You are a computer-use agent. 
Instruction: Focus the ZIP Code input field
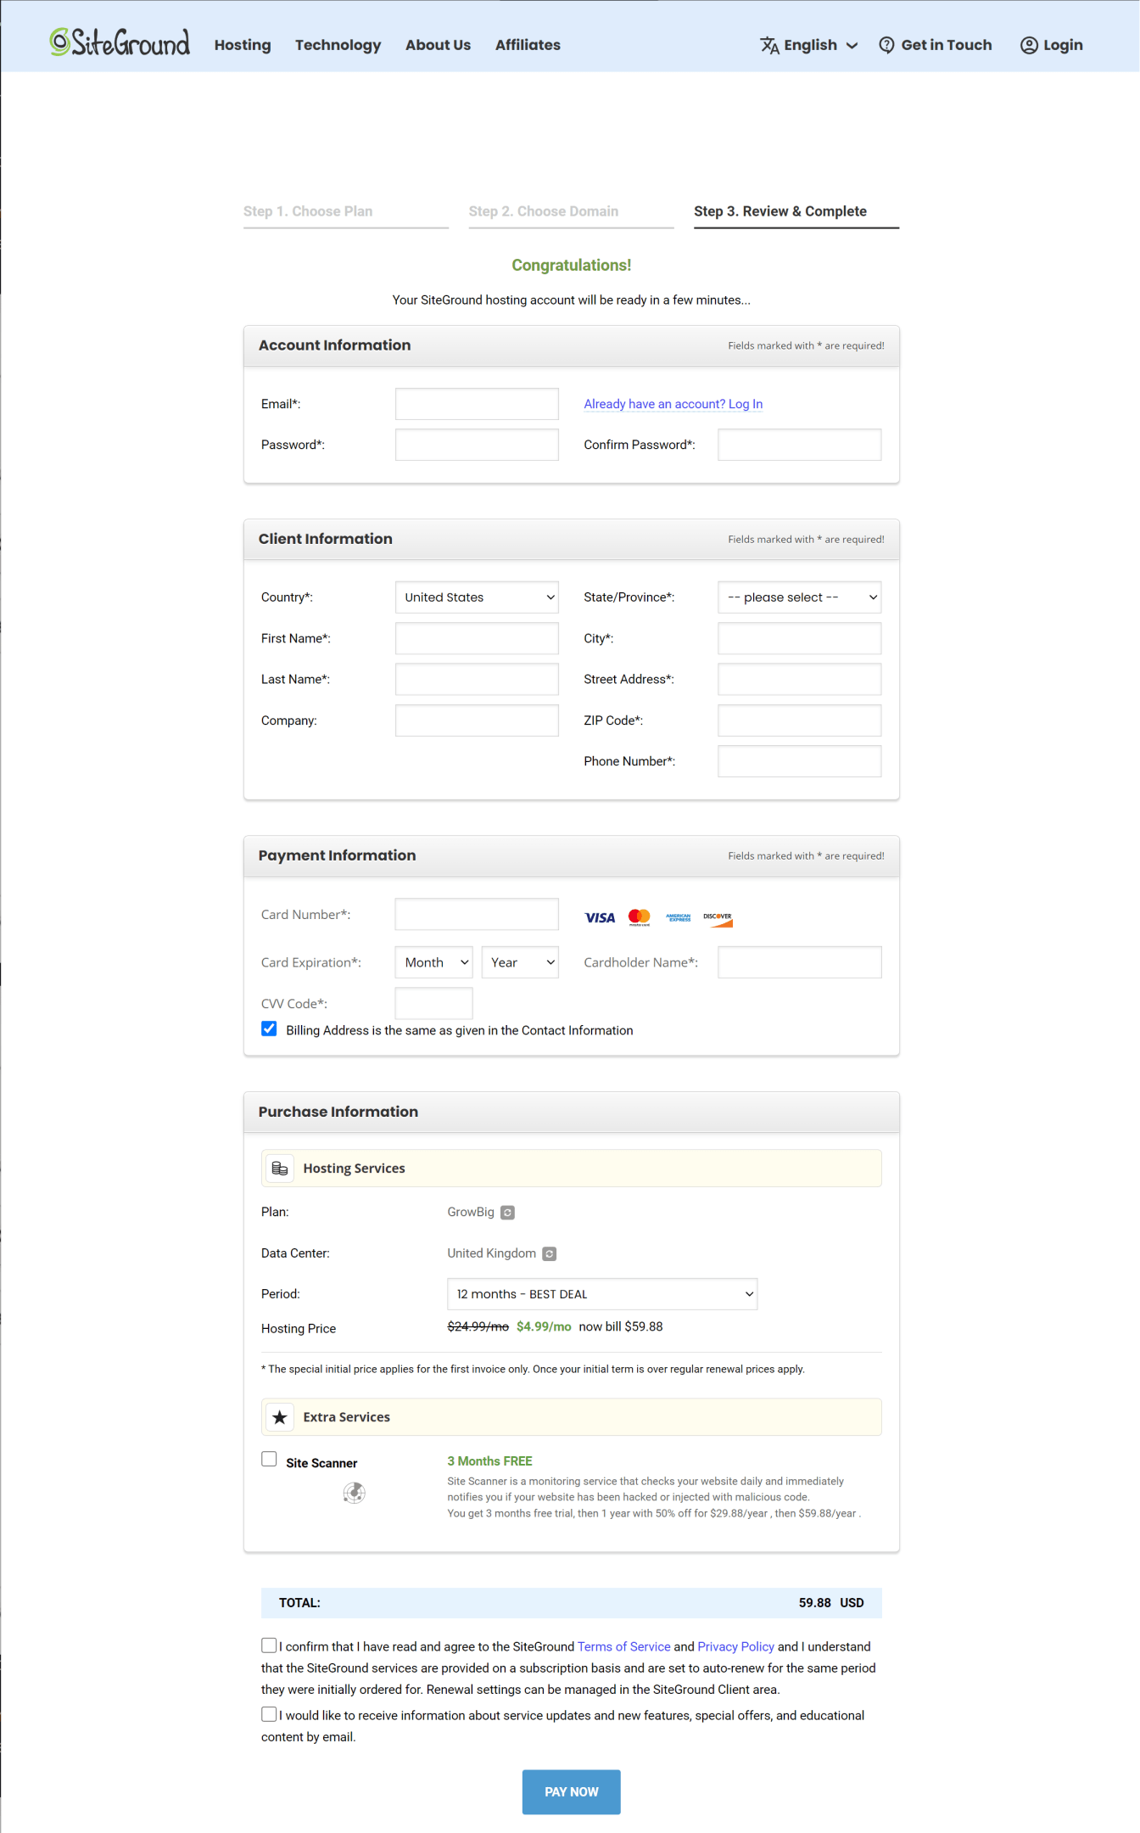(799, 720)
